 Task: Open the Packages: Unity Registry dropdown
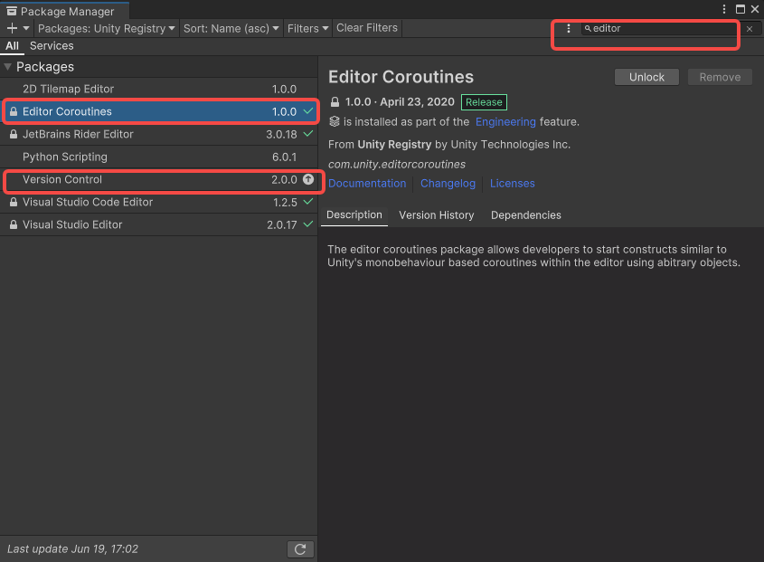pyautogui.click(x=106, y=28)
